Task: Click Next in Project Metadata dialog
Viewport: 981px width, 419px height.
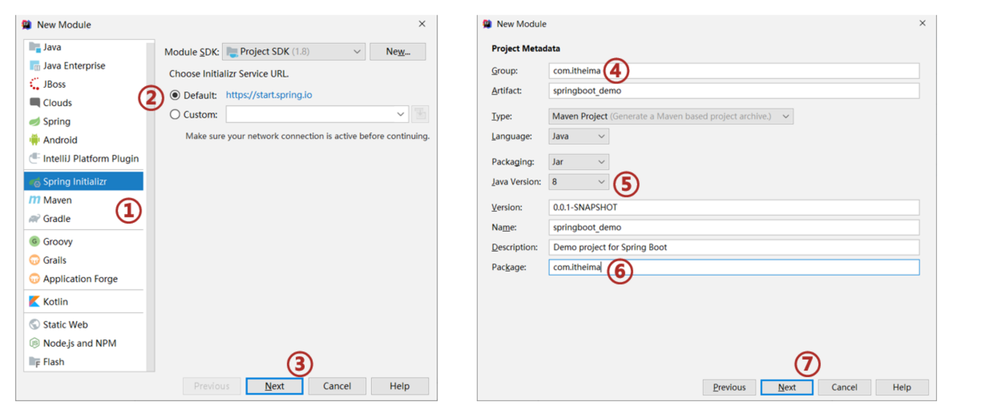Action: 787,387
